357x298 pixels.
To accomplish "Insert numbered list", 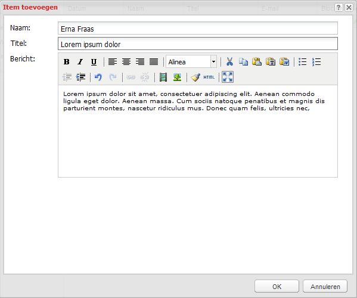I will pyautogui.click(x=316, y=62).
